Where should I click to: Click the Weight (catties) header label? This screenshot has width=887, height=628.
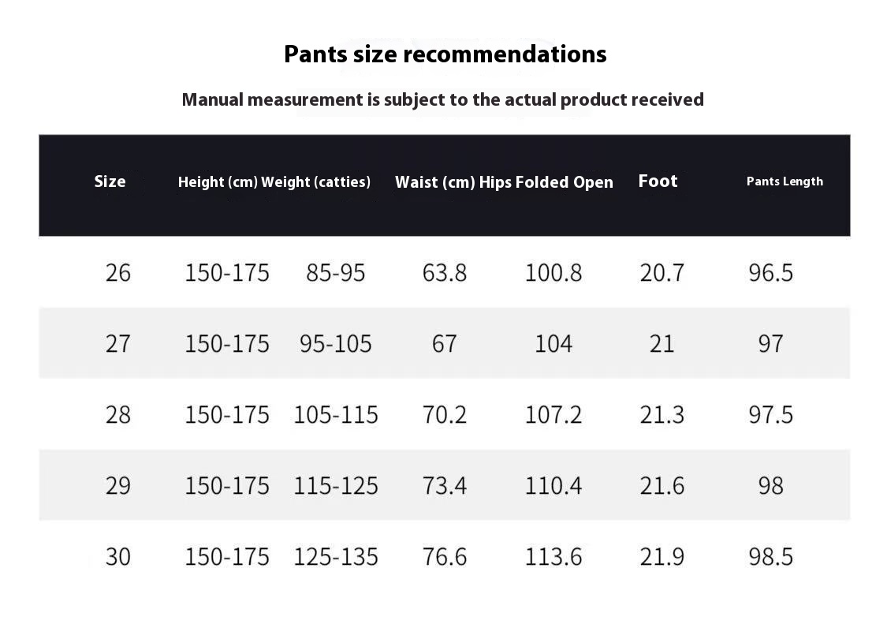pos(315,181)
